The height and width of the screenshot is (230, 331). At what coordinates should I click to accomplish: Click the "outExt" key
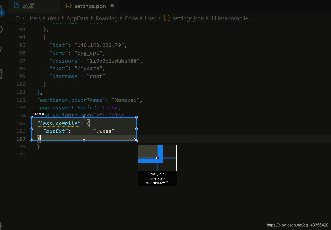(x=56, y=131)
